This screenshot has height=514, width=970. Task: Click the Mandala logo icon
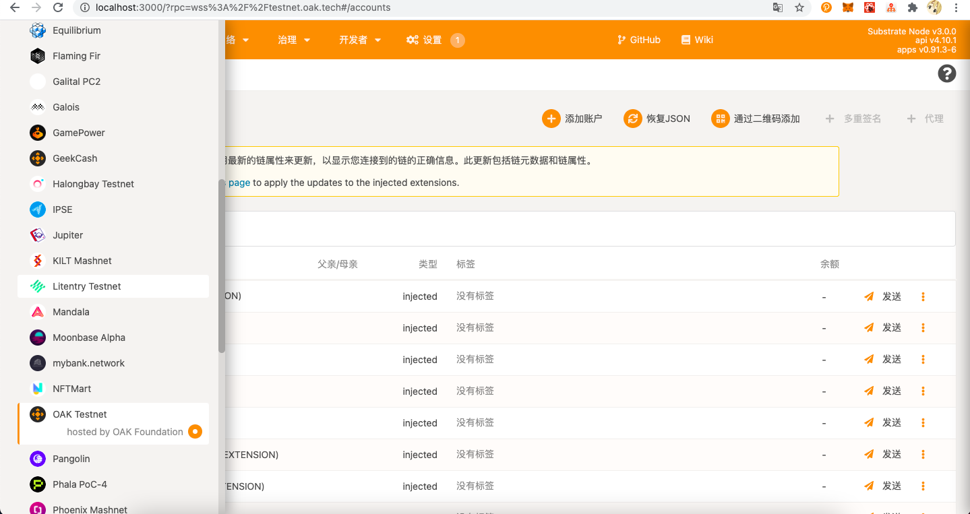38,312
